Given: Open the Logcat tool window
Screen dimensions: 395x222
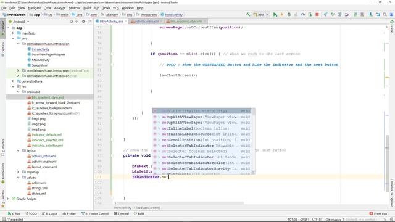Looking at the screenshot, I should (50, 213).
